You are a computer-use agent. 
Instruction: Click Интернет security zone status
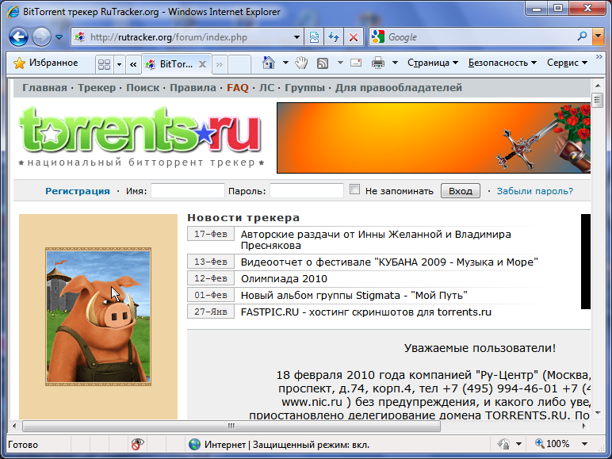(279, 445)
